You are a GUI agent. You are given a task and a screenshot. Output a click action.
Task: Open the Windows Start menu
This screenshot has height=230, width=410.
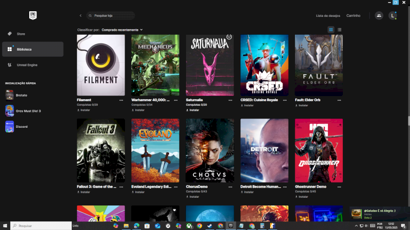tap(5, 226)
